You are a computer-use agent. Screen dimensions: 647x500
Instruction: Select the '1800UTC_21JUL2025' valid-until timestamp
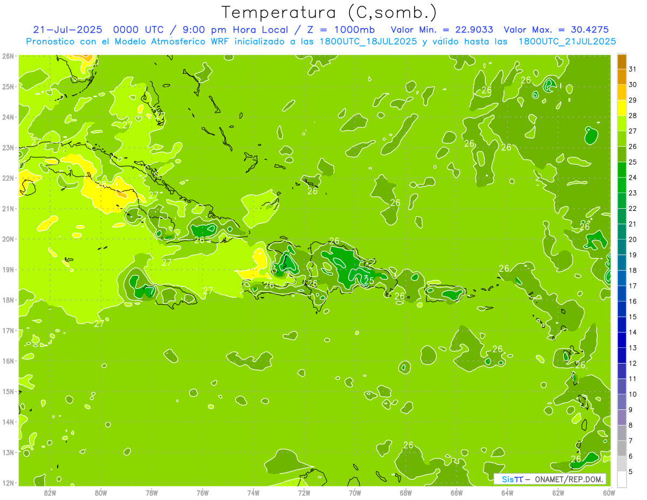[x=567, y=41]
